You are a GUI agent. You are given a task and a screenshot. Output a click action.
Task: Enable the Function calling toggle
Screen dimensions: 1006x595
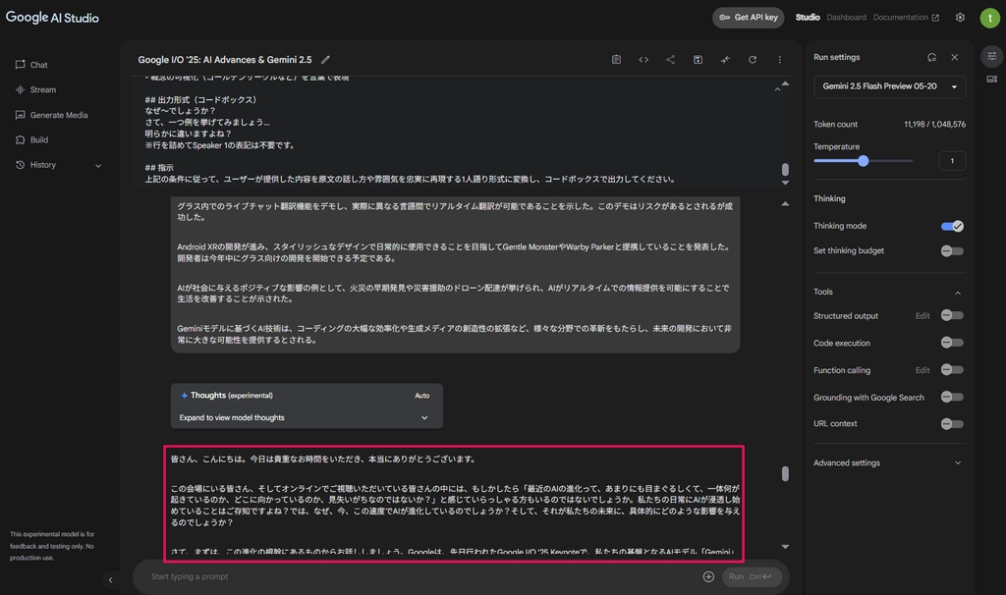pos(952,370)
